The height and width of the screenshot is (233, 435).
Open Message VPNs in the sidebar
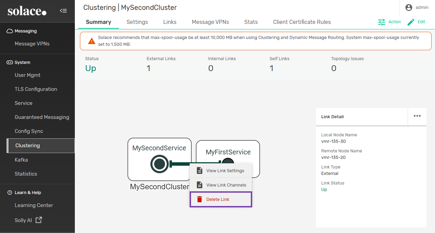[x=32, y=44]
